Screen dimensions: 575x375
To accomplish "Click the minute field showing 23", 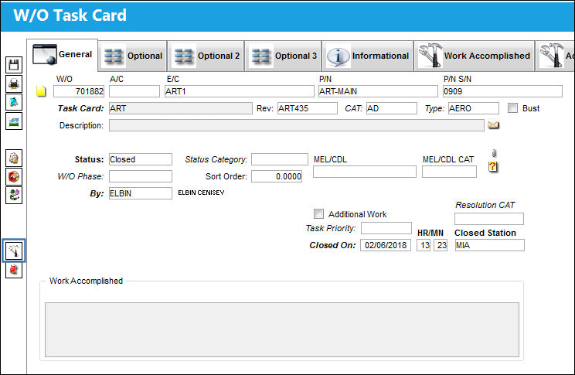I will (x=441, y=245).
